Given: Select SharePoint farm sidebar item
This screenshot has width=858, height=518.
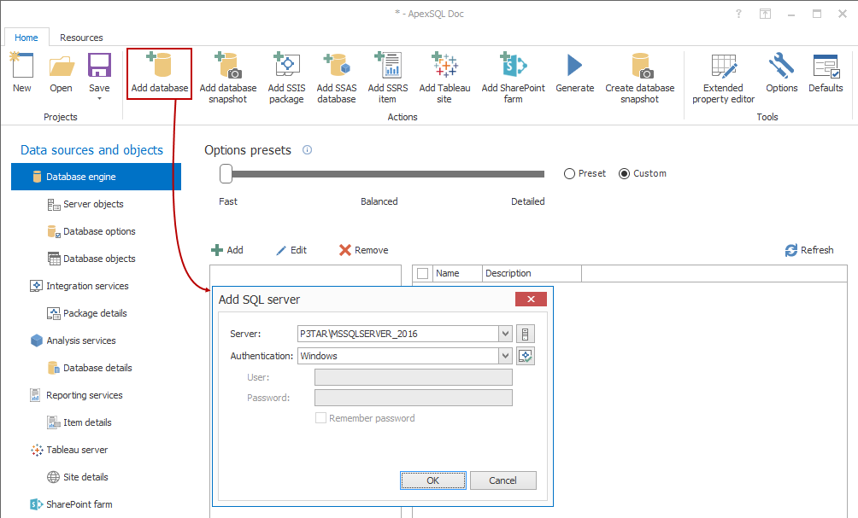Looking at the screenshot, I should (x=71, y=504).
